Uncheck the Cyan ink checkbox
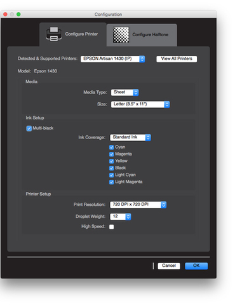The image size is (235, 305). coord(112,147)
